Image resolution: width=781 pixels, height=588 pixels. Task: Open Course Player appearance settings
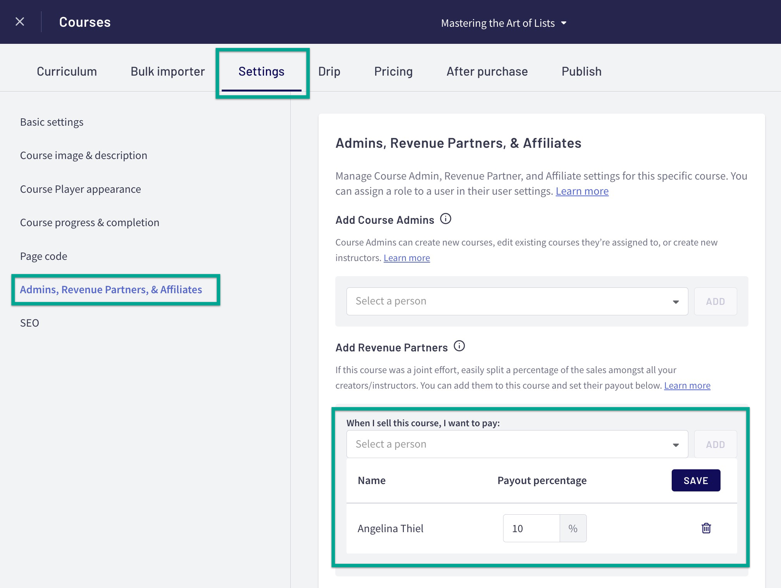click(x=80, y=189)
